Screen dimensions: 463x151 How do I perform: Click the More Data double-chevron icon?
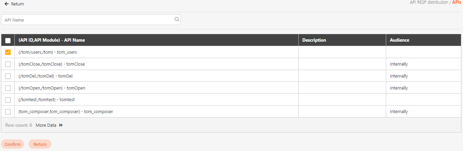(x=61, y=125)
